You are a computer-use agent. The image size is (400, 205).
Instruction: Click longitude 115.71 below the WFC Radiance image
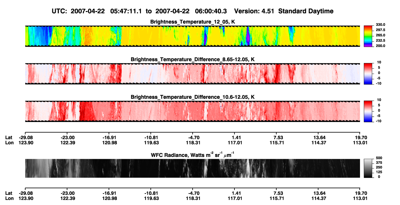coord(277,198)
